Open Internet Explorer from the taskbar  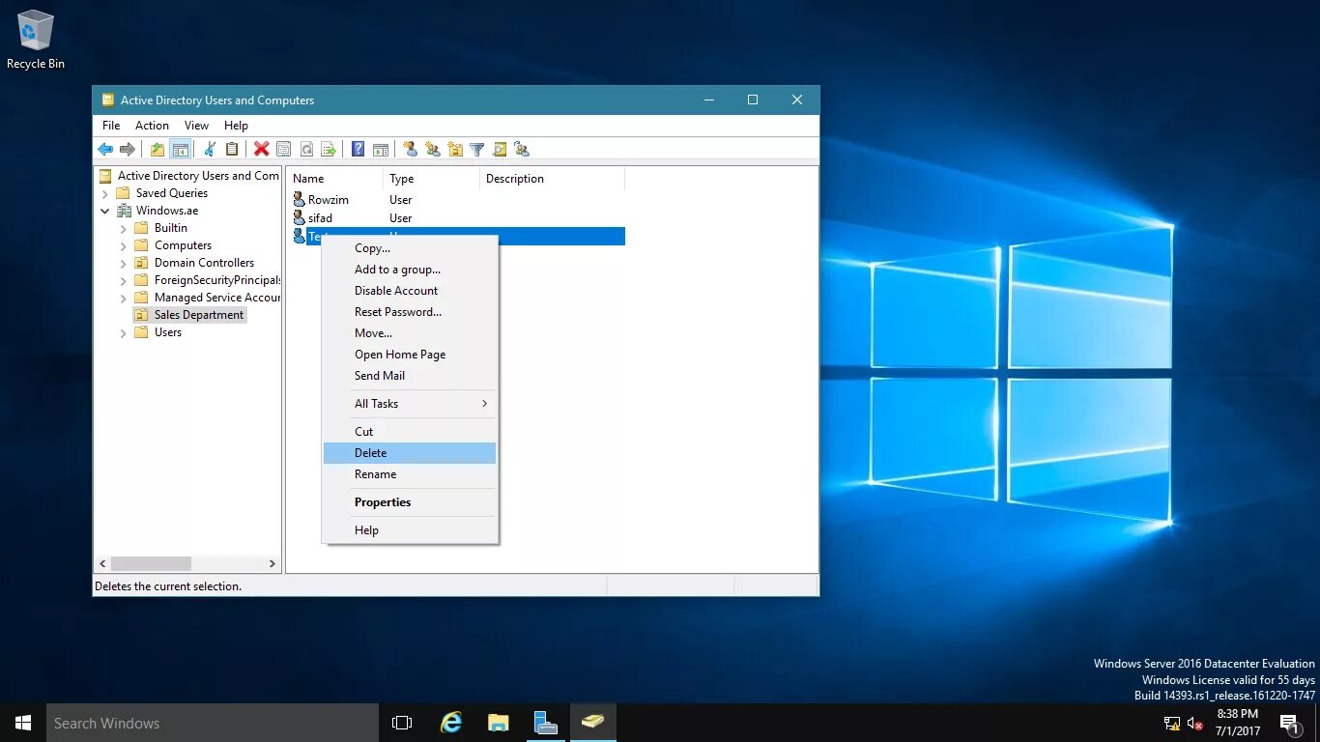(451, 723)
